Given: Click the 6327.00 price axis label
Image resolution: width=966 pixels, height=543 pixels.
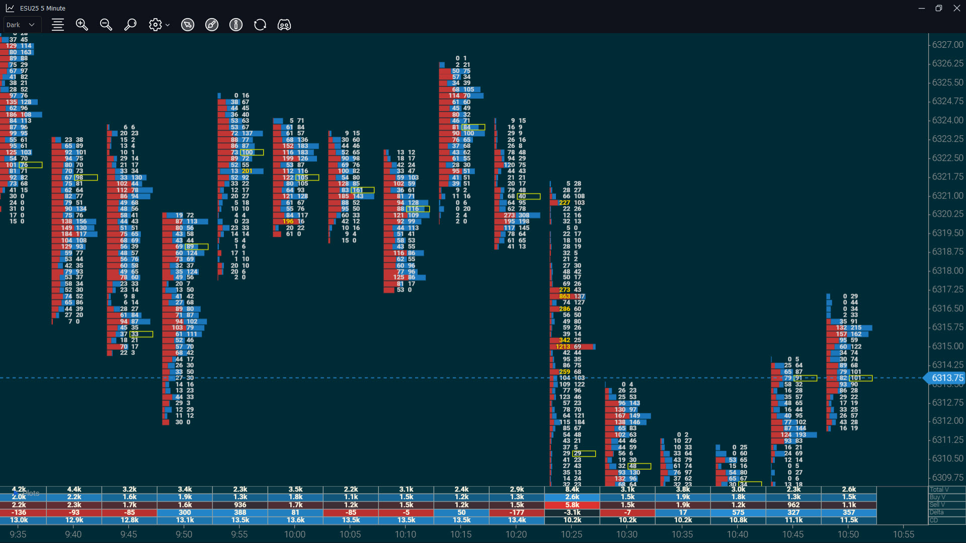Looking at the screenshot, I should coord(947,44).
